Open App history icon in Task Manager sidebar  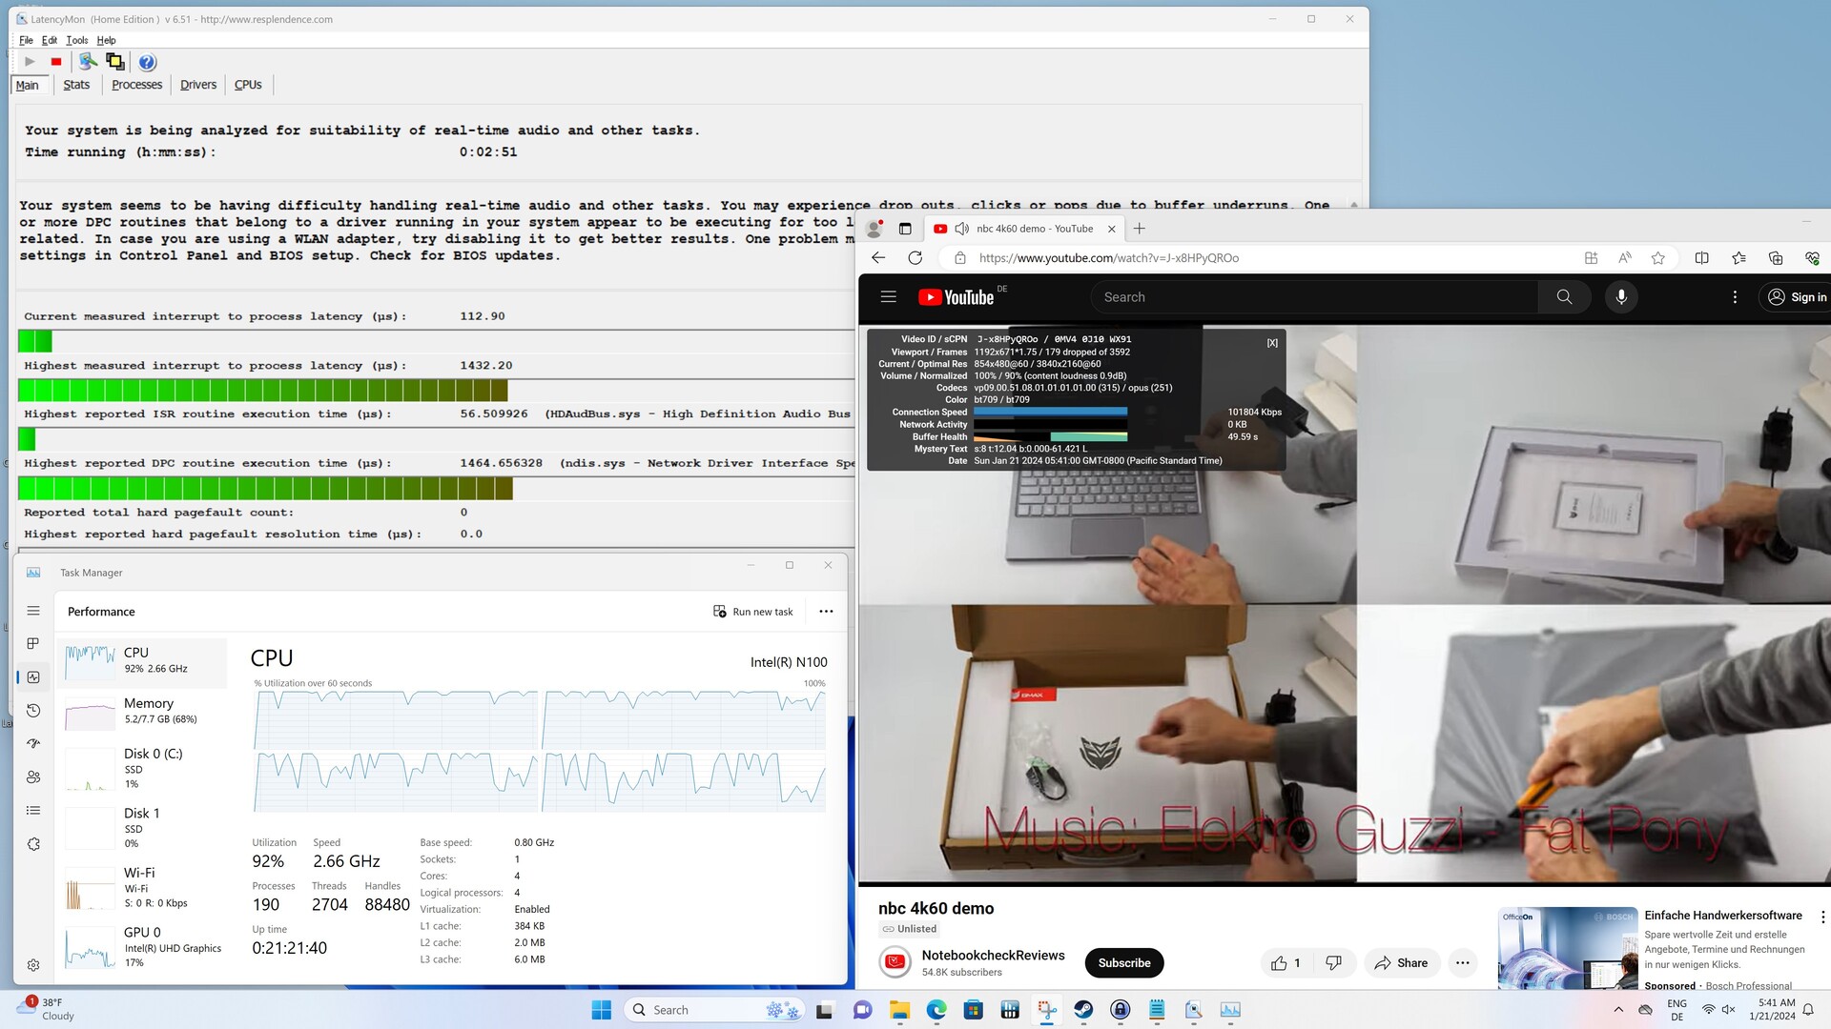(x=33, y=711)
